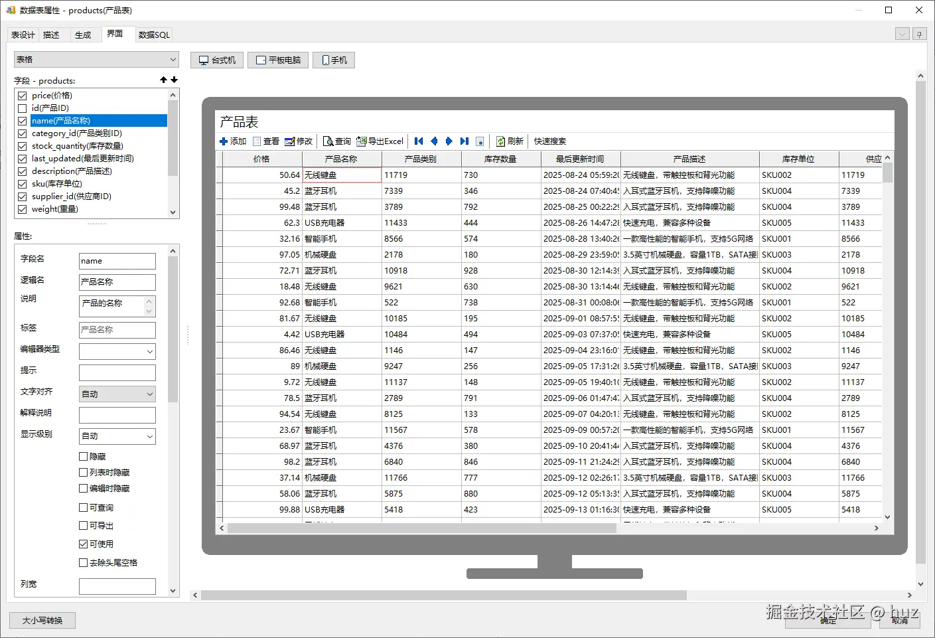
Task: Click the 字段名 input containing name
Action: point(117,261)
